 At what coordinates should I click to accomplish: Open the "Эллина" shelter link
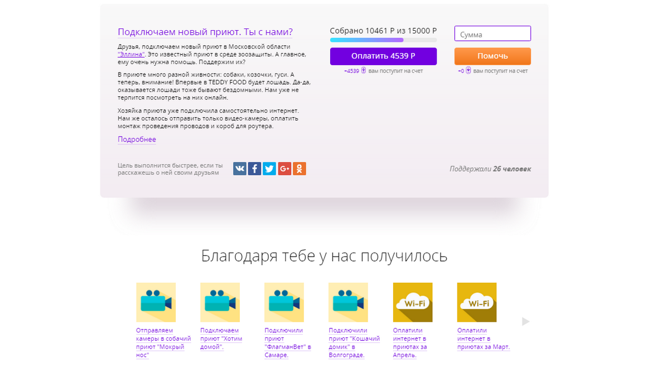coord(132,54)
